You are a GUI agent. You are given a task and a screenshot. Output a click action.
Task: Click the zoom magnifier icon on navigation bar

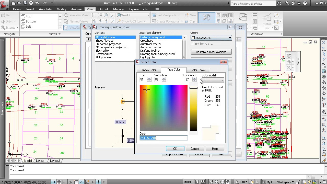point(289,68)
